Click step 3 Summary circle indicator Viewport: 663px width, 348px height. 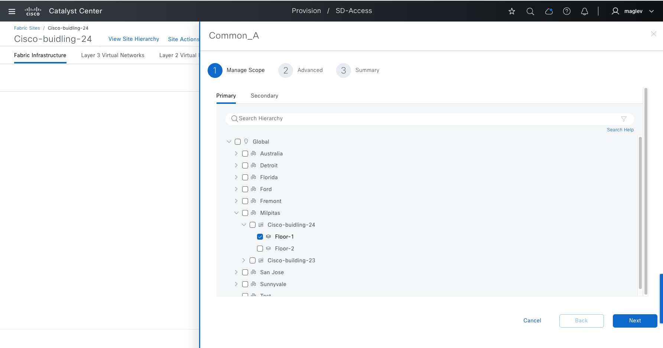pyautogui.click(x=343, y=70)
